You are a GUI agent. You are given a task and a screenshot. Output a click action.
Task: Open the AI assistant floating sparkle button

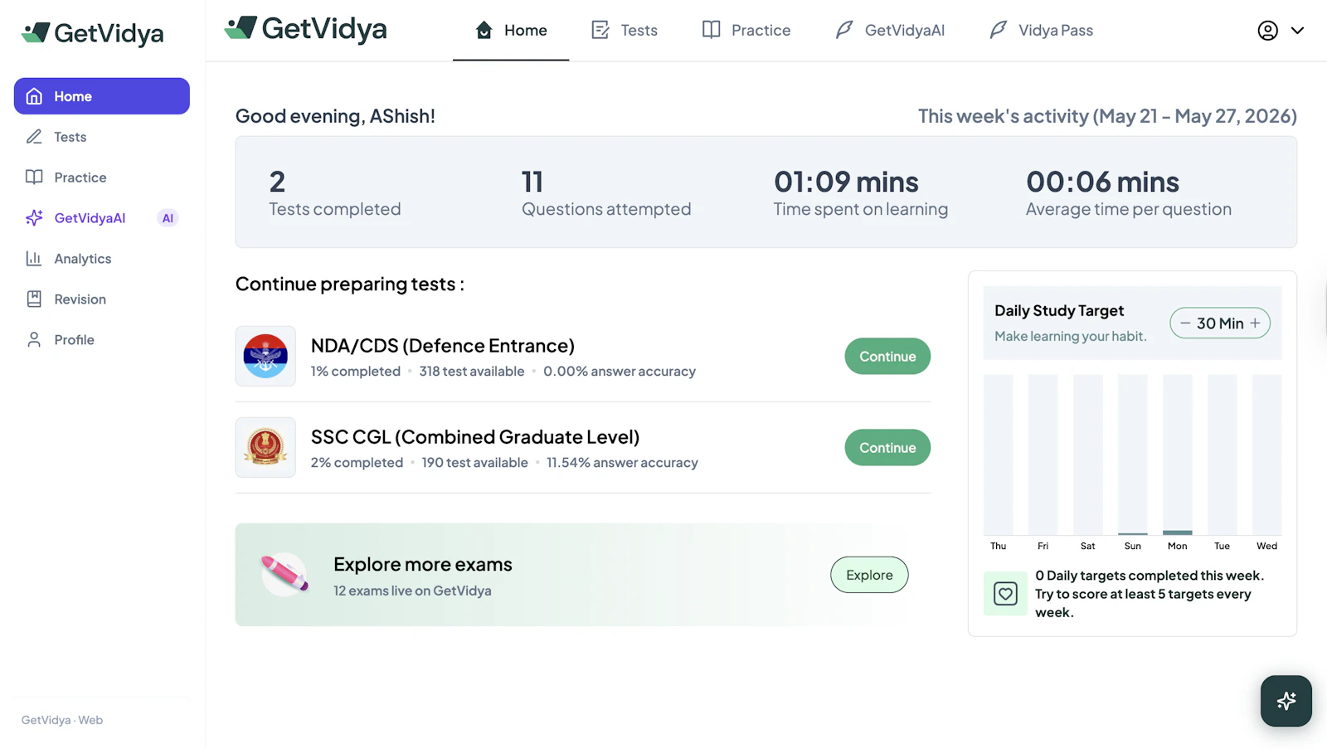pos(1286,701)
